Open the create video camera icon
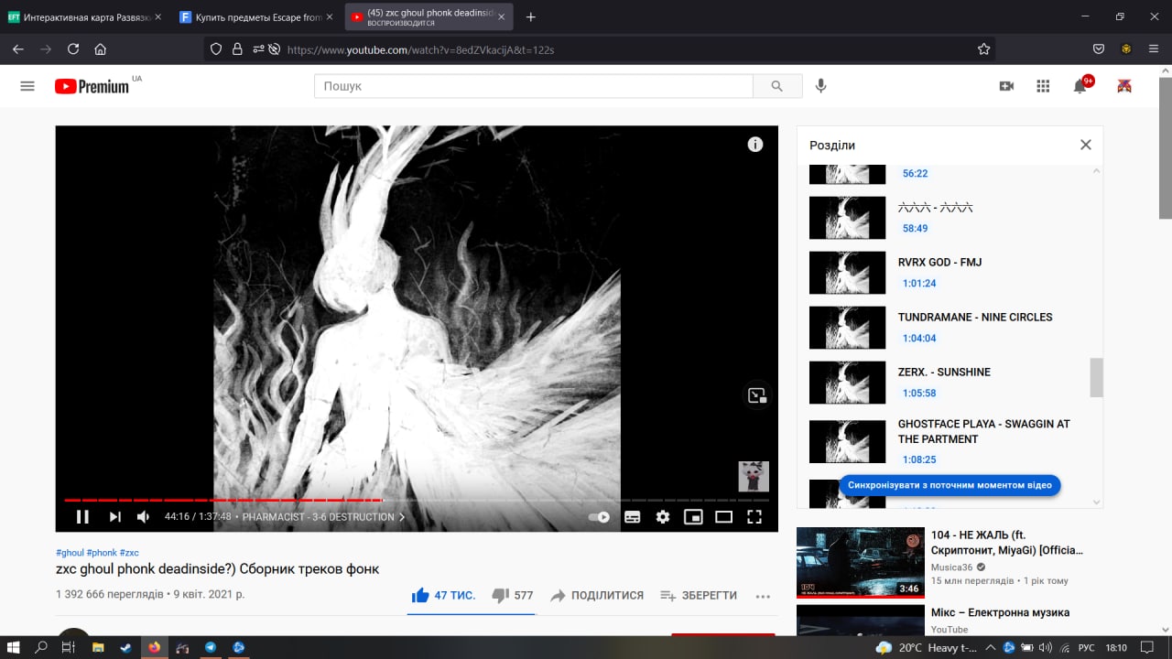This screenshot has width=1172, height=659. (1007, 86)
